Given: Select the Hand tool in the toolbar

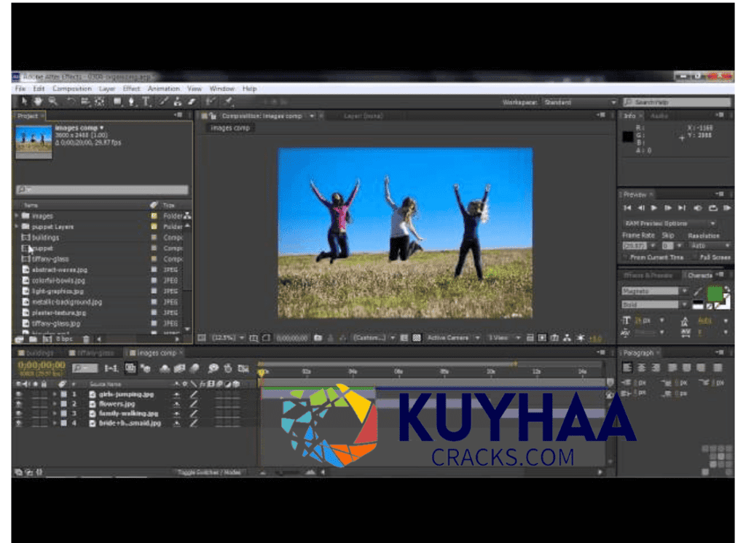Looking at the screenshot, I should click(x=38, y=102).
